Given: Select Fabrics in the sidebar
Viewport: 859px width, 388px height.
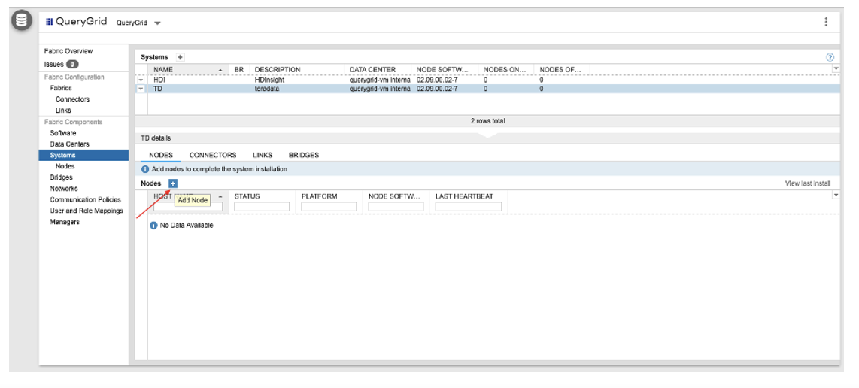Looking at the screenshot, I should coord(61,88).
